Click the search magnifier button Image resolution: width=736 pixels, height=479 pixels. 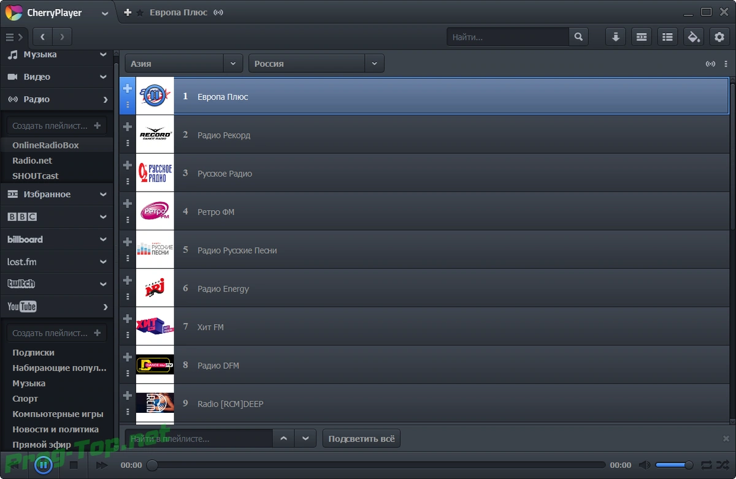[578, 37]
